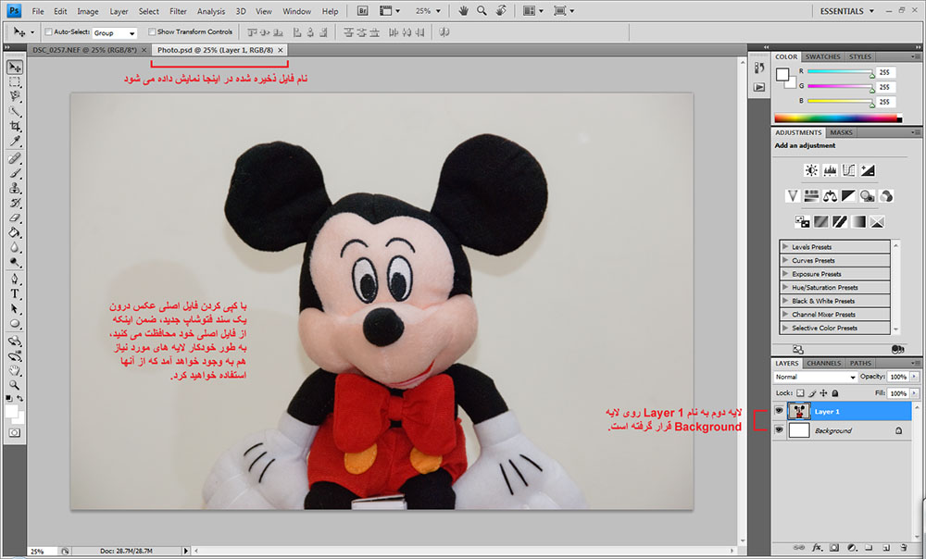Add a Color Balance adjustment
926x559 pixels.
[830, 196]
